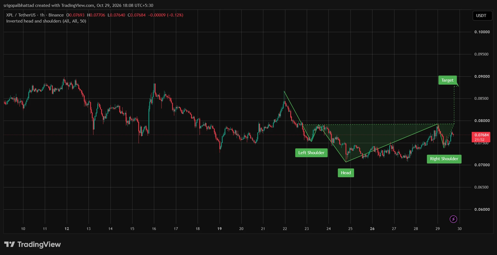Click the high value H0.07706 in the legend

pos(96,15)
